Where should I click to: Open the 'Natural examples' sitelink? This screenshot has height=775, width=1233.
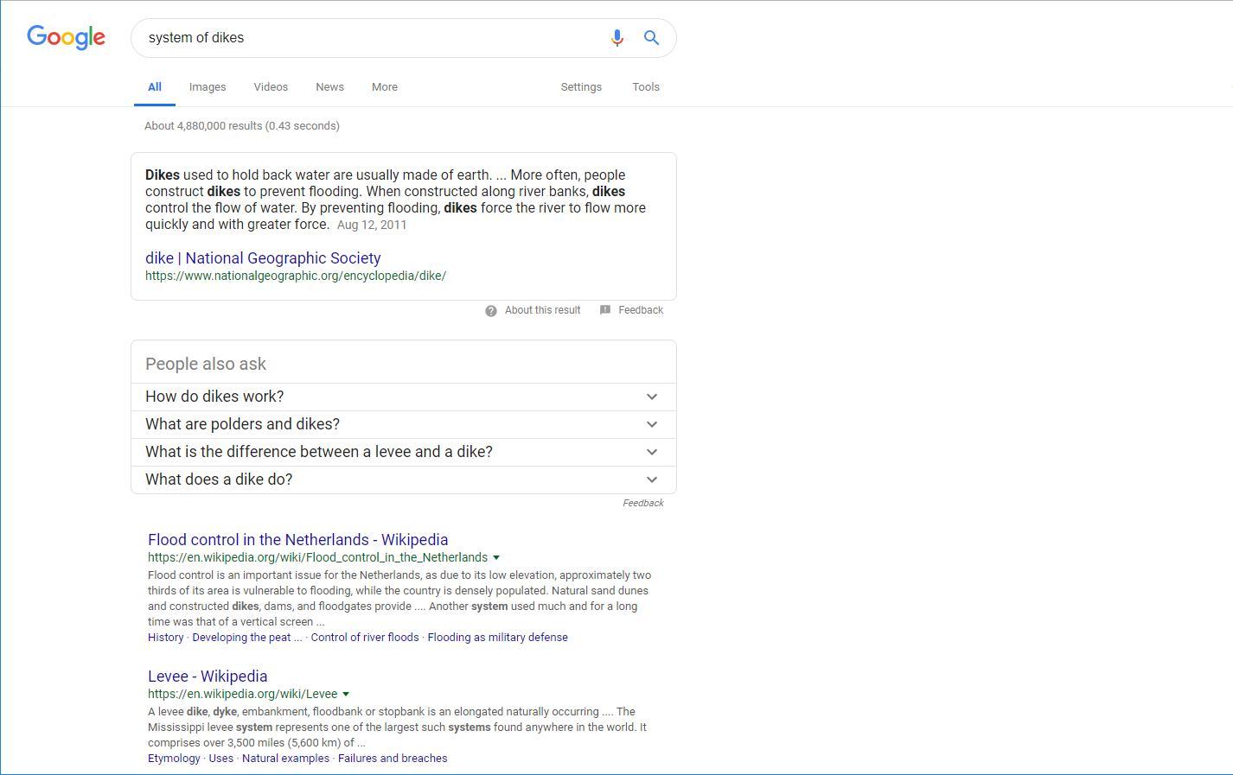[285, 759]
